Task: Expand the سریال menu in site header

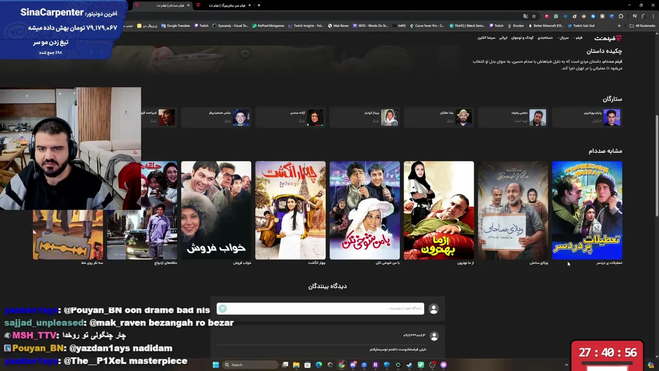Action: tap(563, 38)
